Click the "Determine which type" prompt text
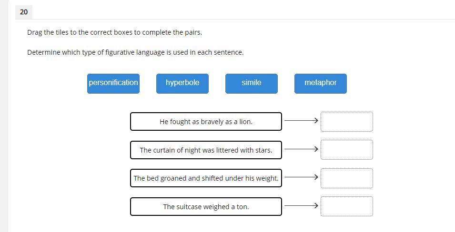The height and width of the screenshot is (232, 455). (135, 52)
